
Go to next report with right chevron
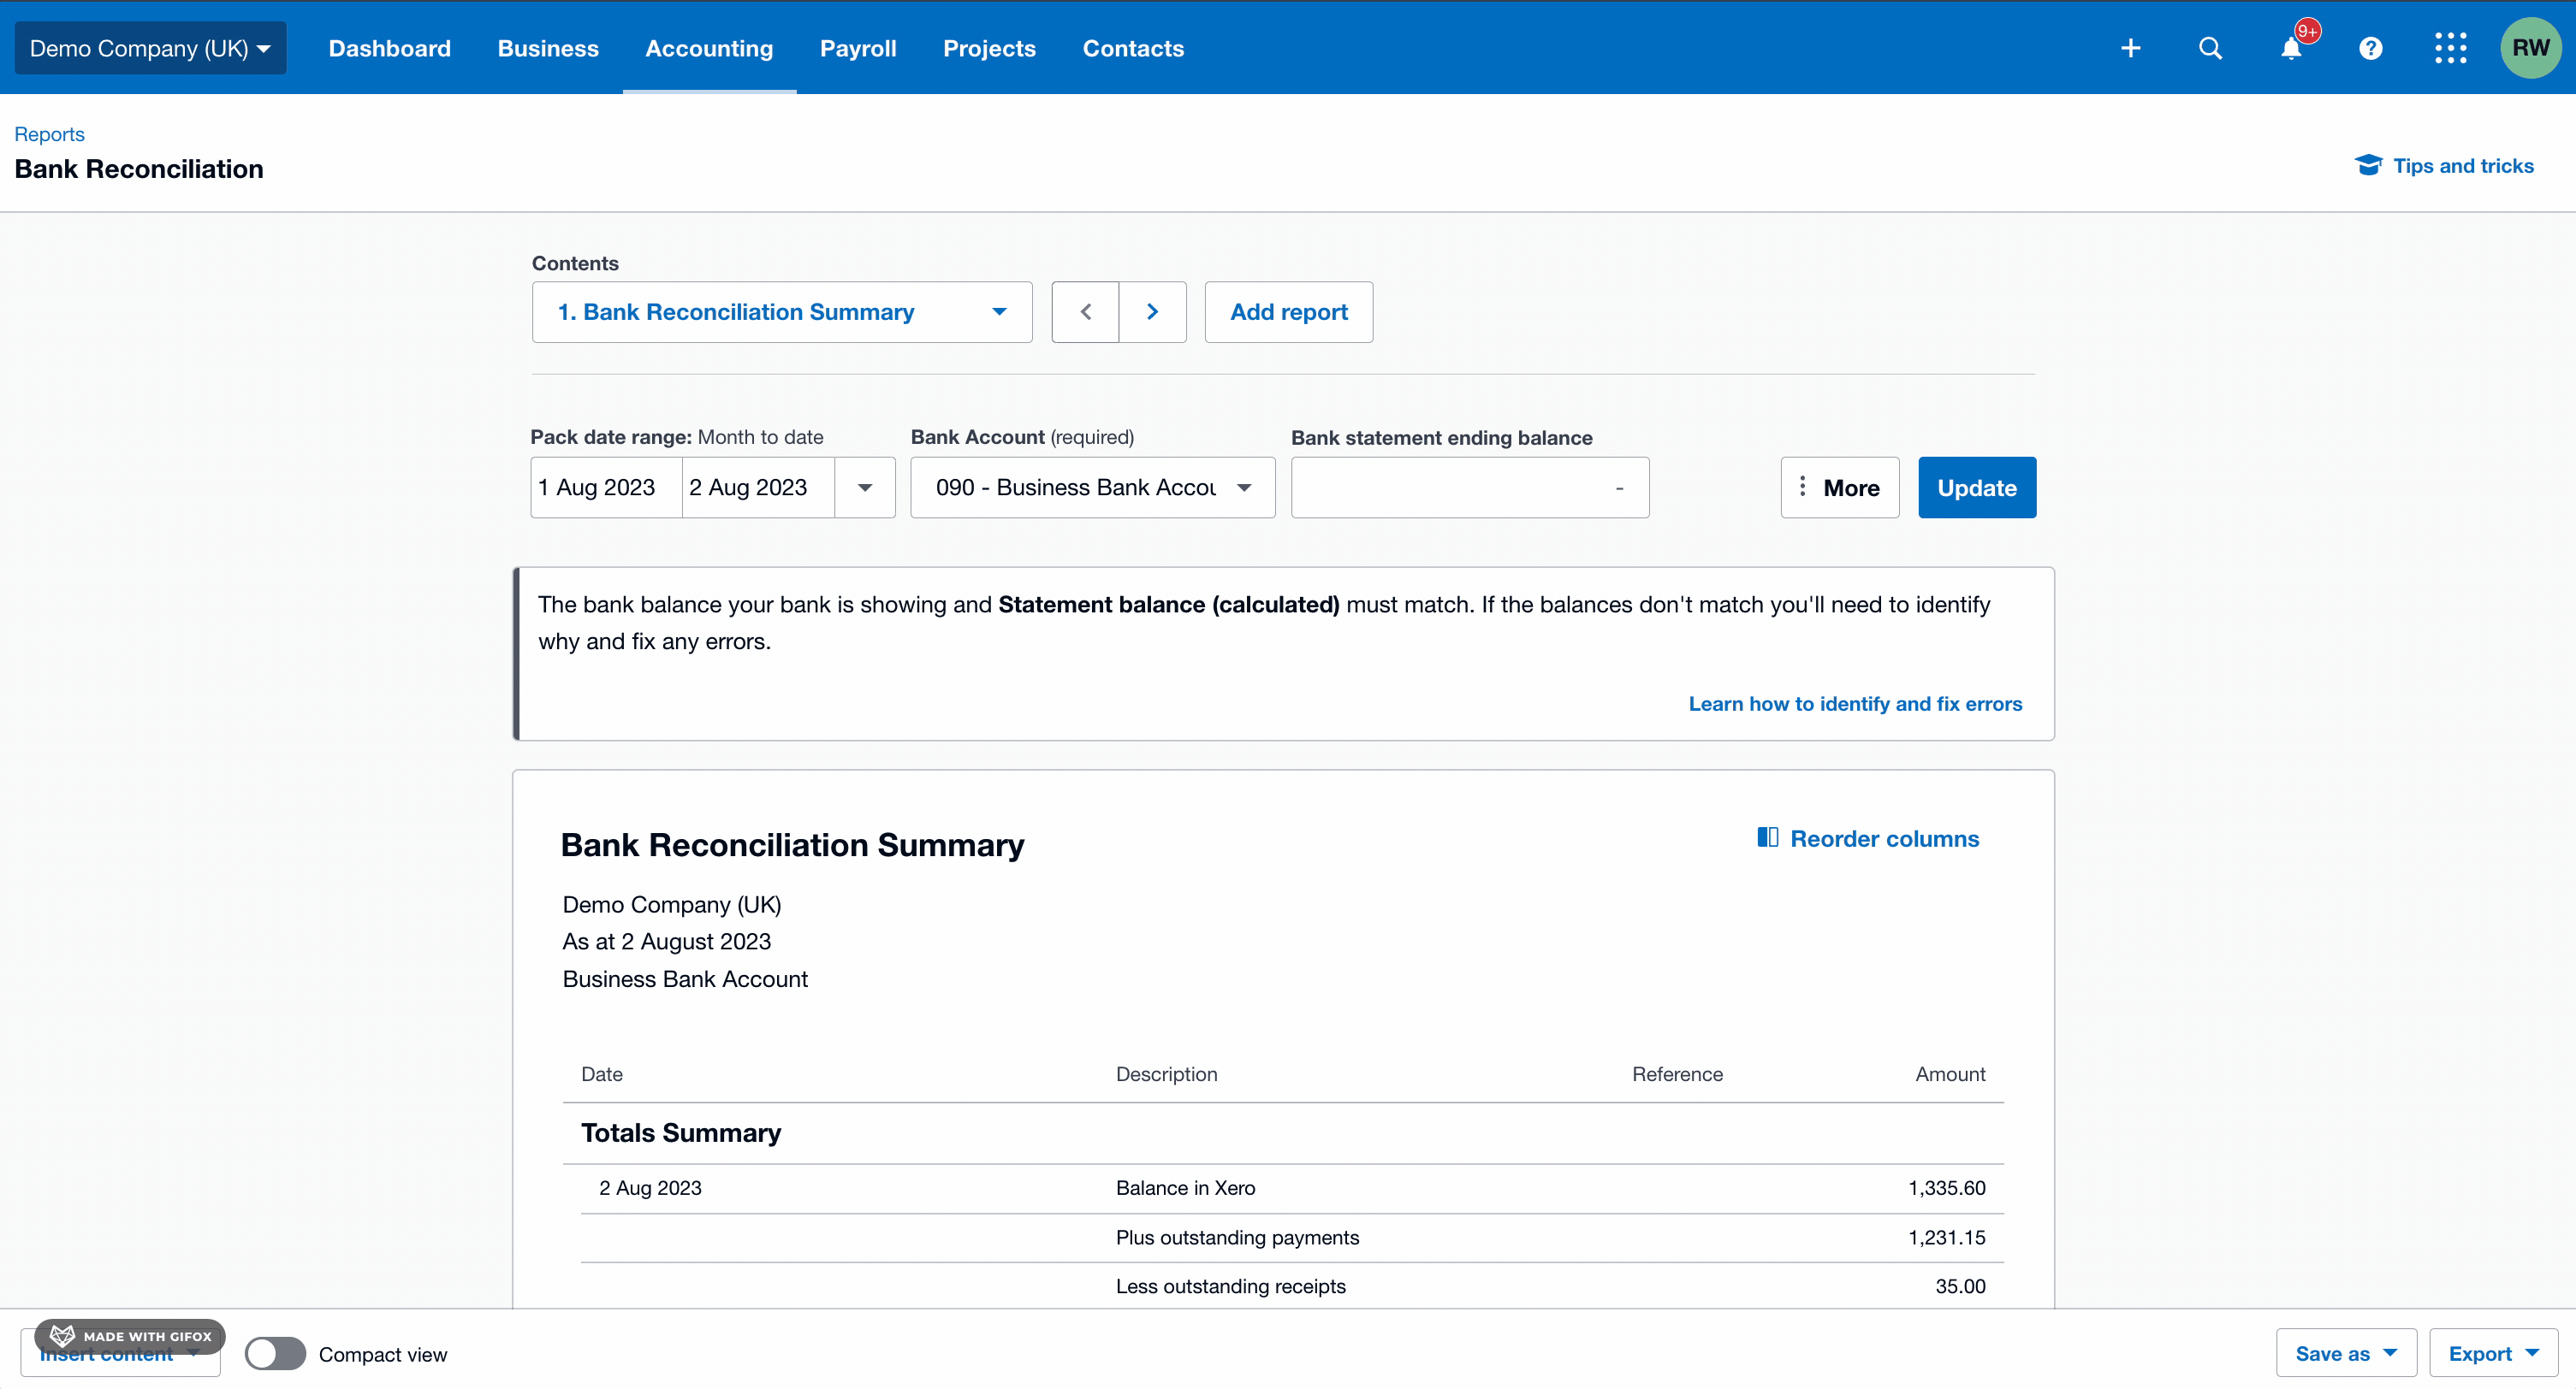coord(1152,312)
